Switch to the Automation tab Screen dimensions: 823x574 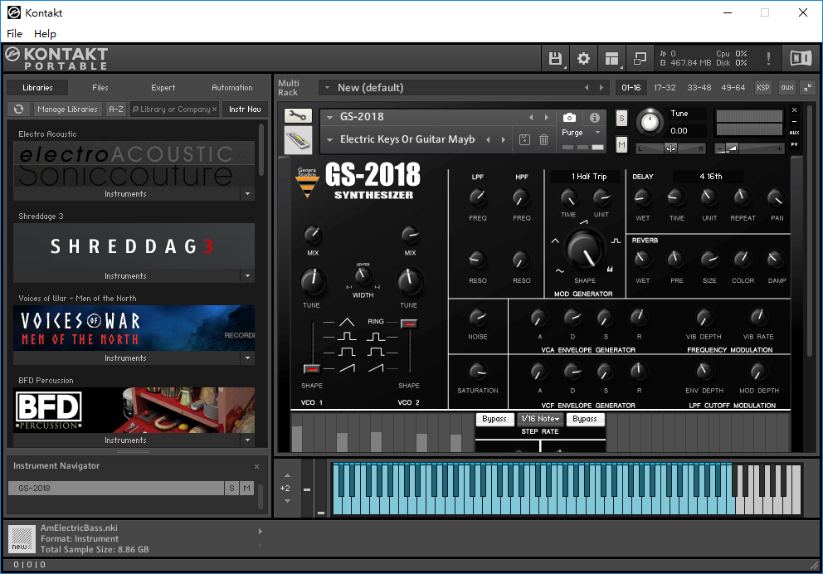(232, 88)
